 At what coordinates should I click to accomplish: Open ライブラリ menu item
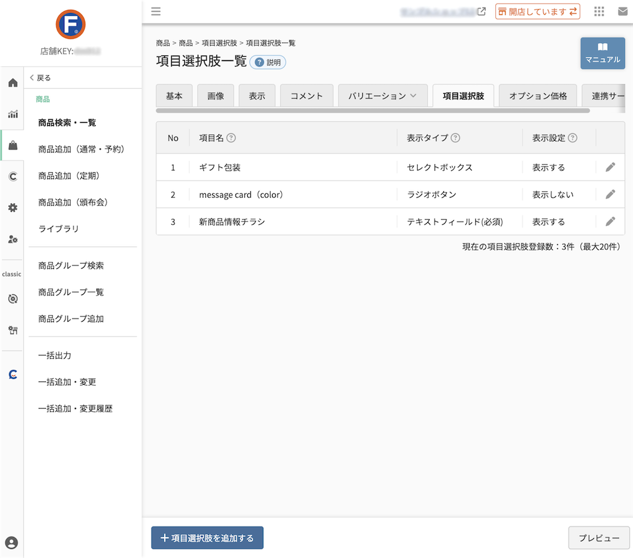point(59,228)
